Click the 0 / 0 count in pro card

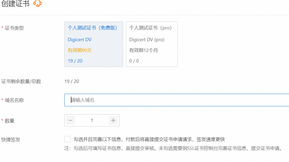tap(134, 61)
